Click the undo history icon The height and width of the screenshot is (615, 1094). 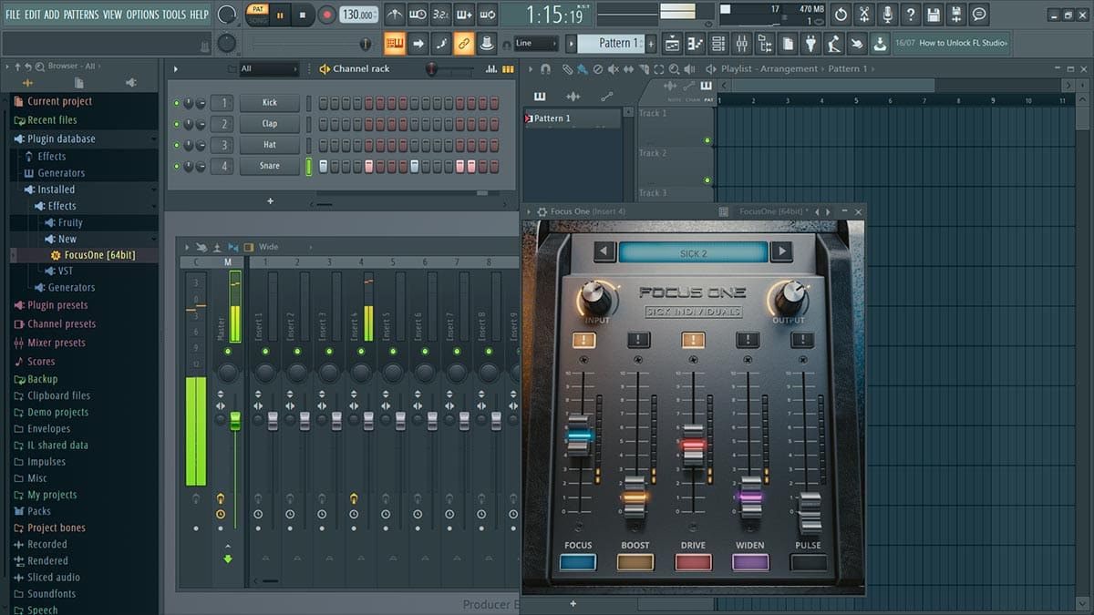pos(841,15)
